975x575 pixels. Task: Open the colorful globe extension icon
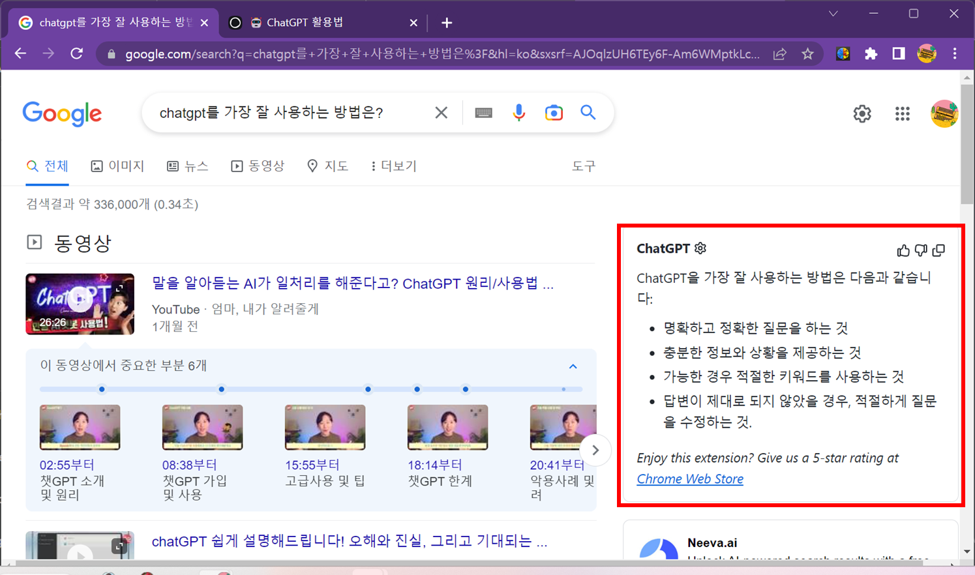843,54
